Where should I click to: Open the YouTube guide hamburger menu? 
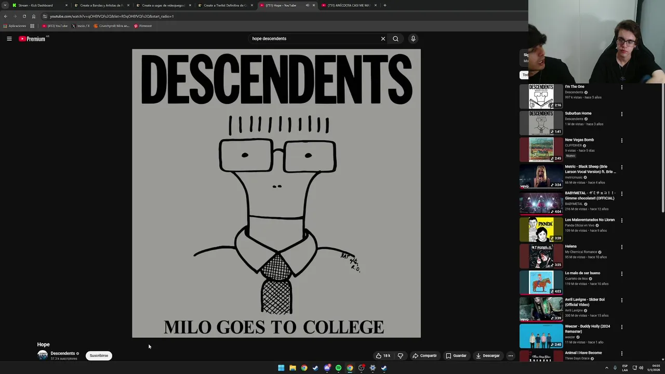tap(9, 38)
